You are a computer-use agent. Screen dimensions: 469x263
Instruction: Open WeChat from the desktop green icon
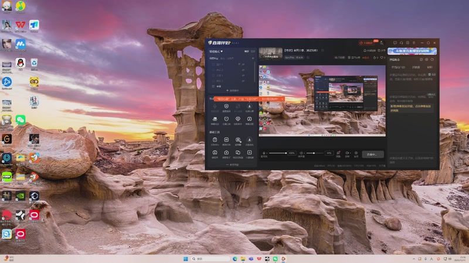tap(21, 120)
